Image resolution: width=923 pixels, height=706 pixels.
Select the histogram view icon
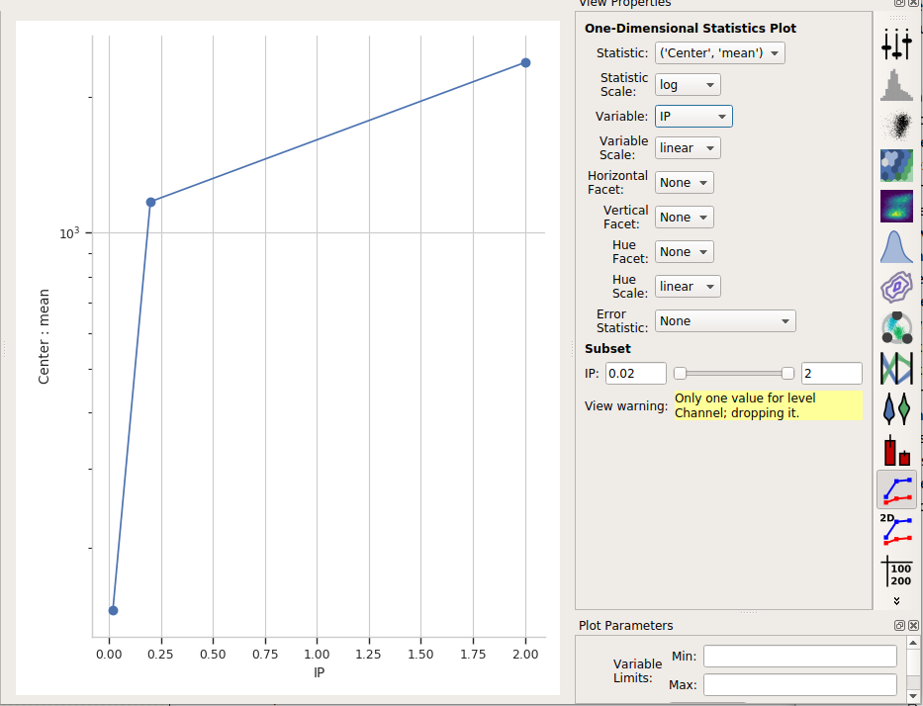[896, 85]
